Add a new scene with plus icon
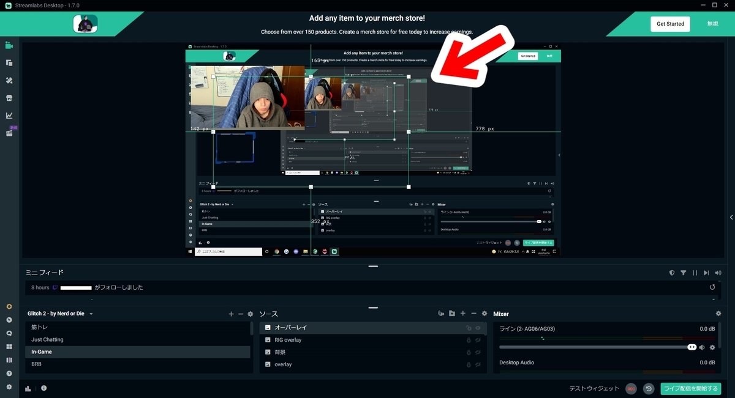Viewport: 735px width, 398px height. click(x=231, y=314)
